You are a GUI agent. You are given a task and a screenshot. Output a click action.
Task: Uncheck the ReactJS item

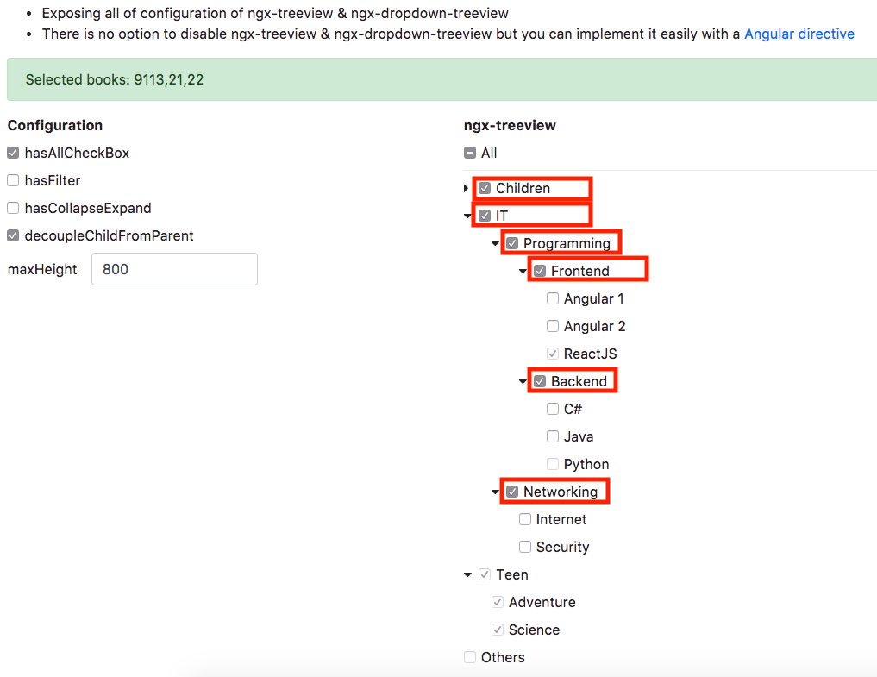pyautogui.click(x=552, y=353)
